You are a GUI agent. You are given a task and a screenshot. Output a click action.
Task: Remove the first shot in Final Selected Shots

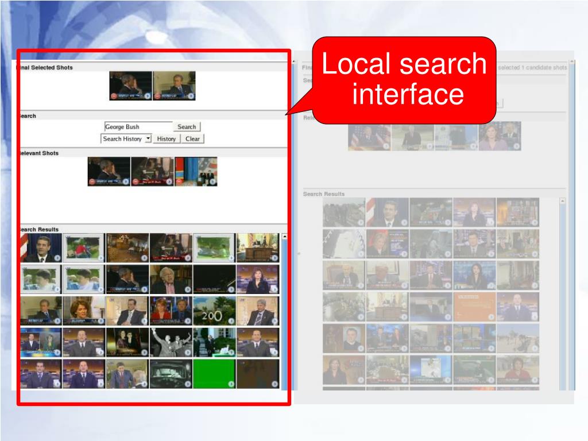click(114, 96)
